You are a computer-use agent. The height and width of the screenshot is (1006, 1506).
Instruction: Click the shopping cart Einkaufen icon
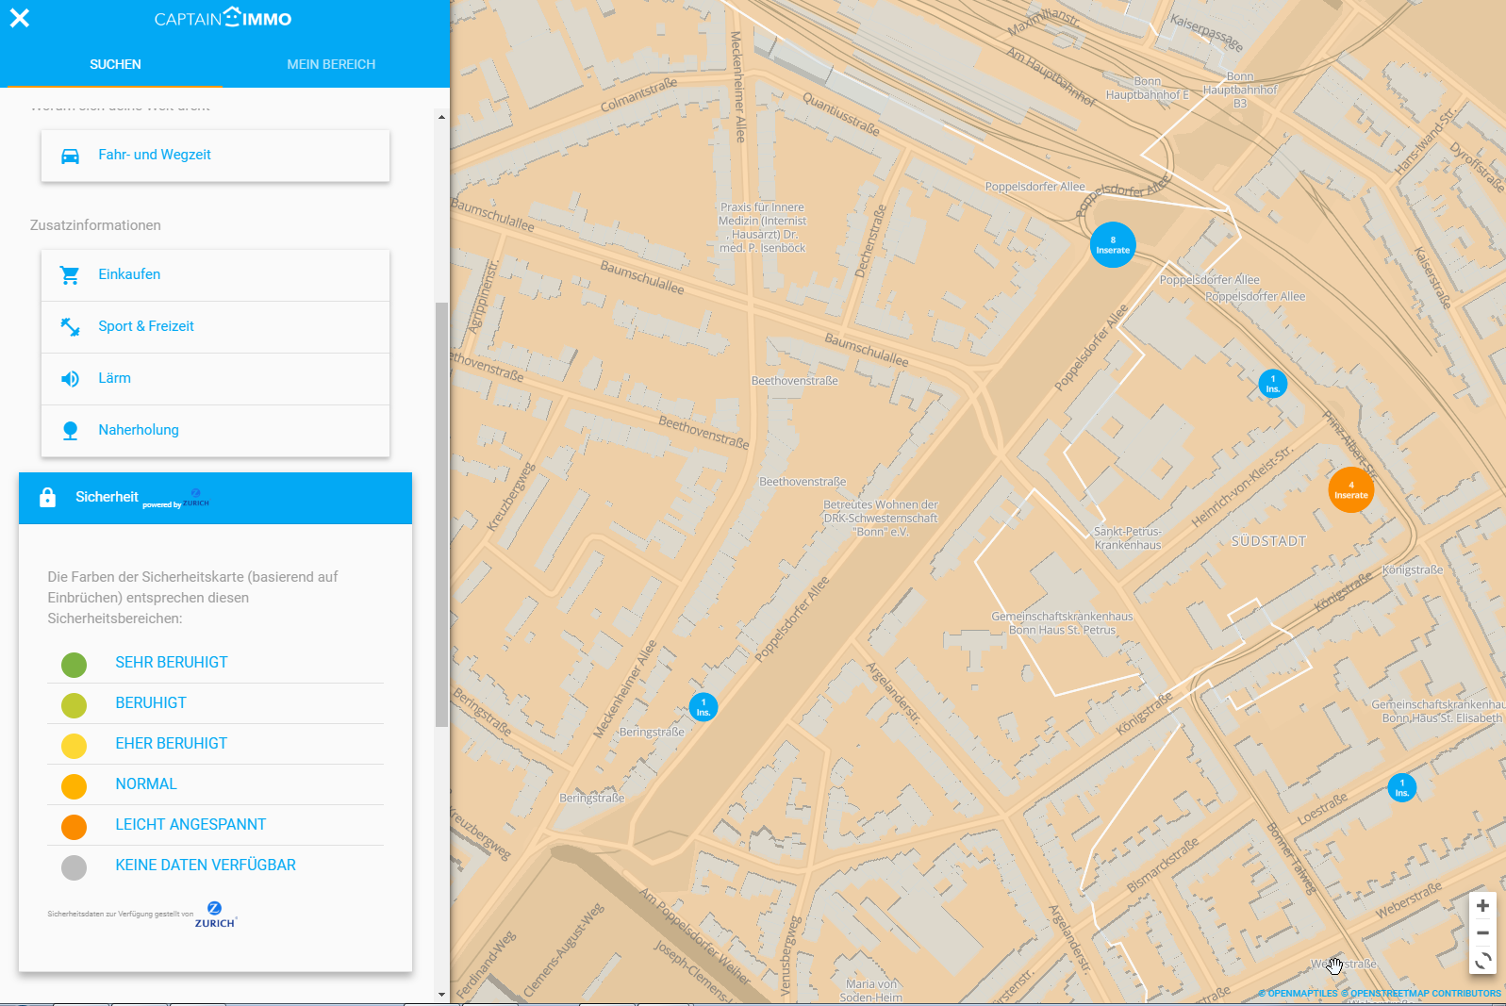pos(70,274)
